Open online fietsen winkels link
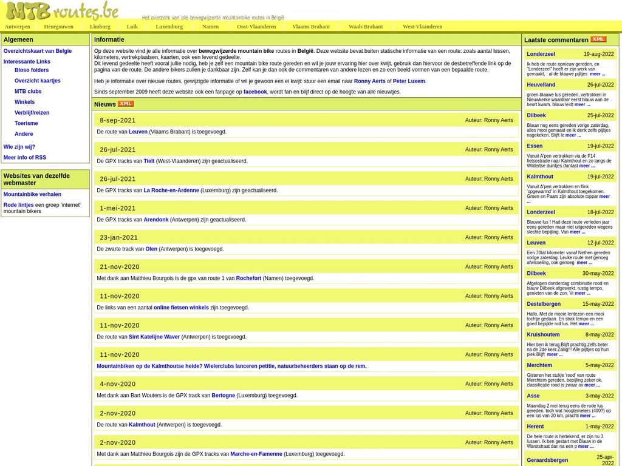 [181, 308]
